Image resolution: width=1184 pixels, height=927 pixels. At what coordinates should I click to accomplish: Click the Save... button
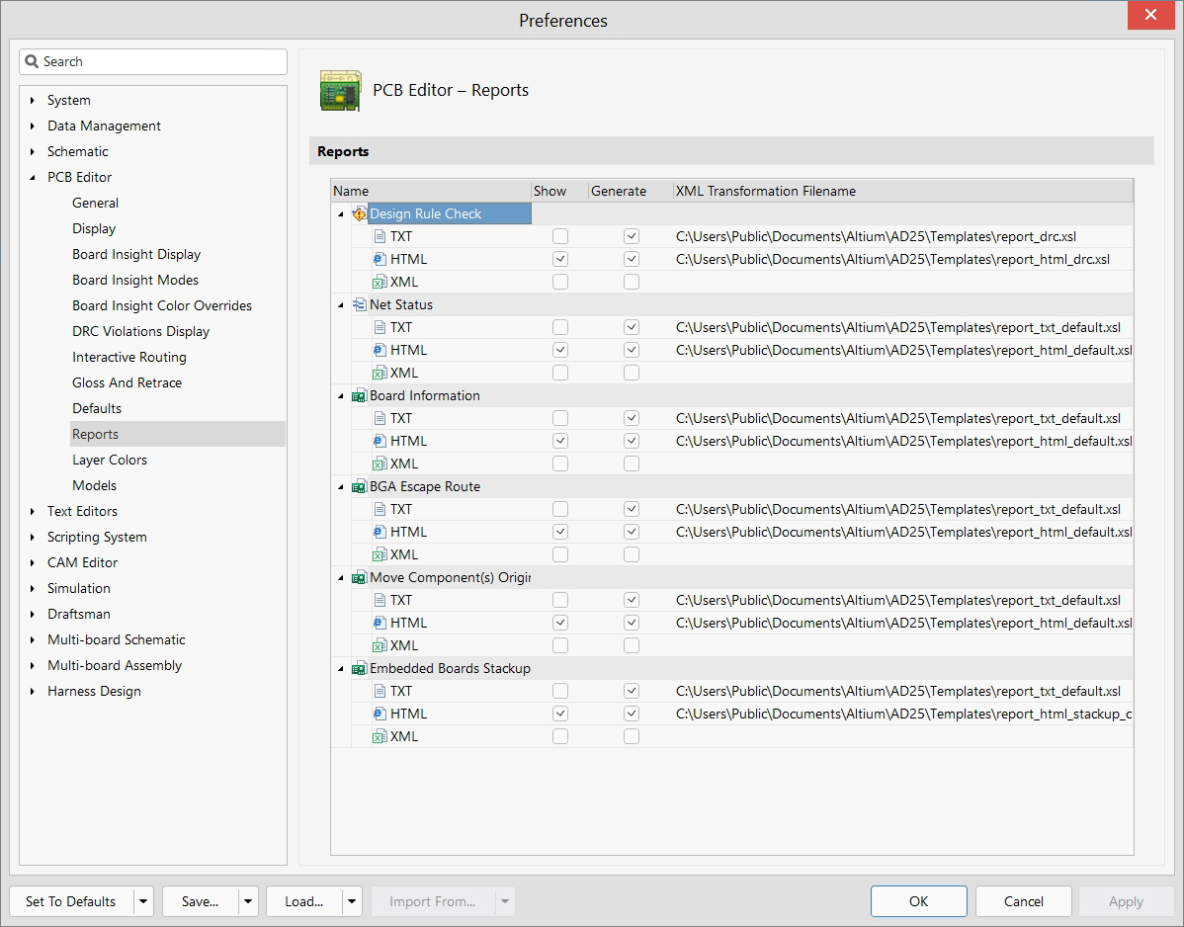click(200, 901)
